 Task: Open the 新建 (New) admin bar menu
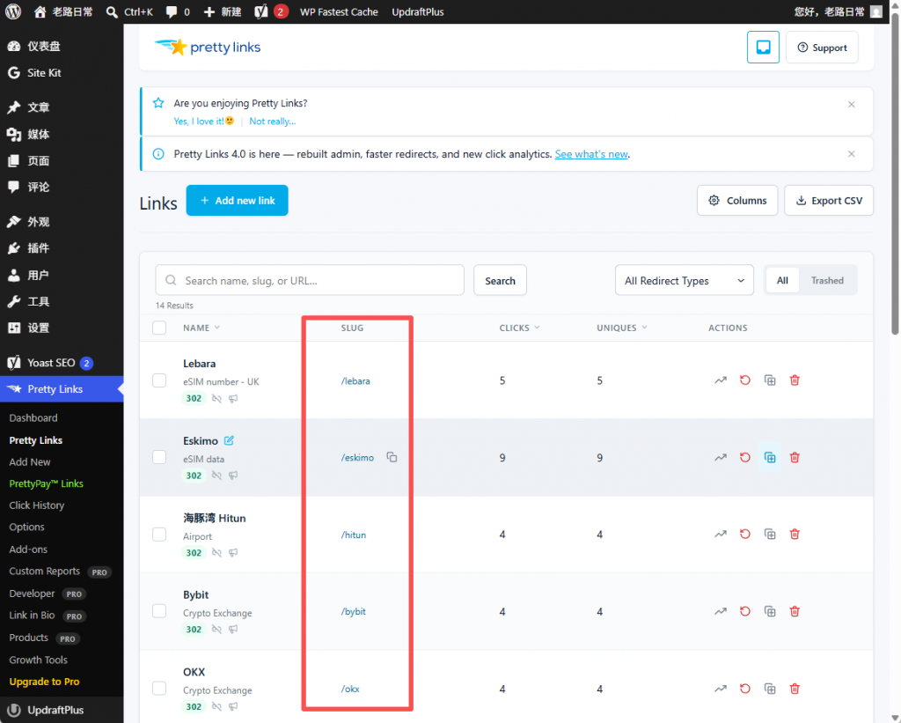click(x=223, y=11)
